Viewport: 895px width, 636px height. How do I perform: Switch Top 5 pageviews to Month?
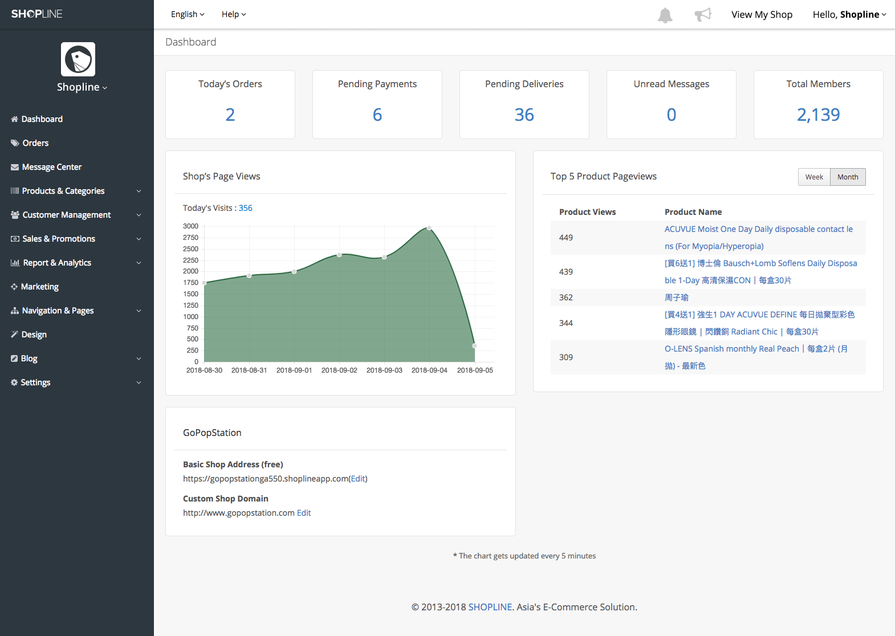point(848,177)
